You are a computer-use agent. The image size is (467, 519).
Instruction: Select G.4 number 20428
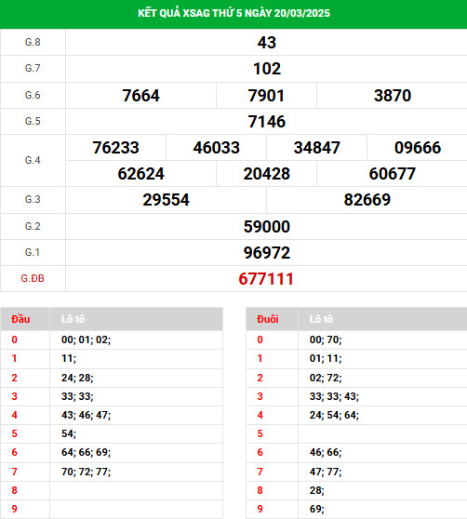pos(267,174)
